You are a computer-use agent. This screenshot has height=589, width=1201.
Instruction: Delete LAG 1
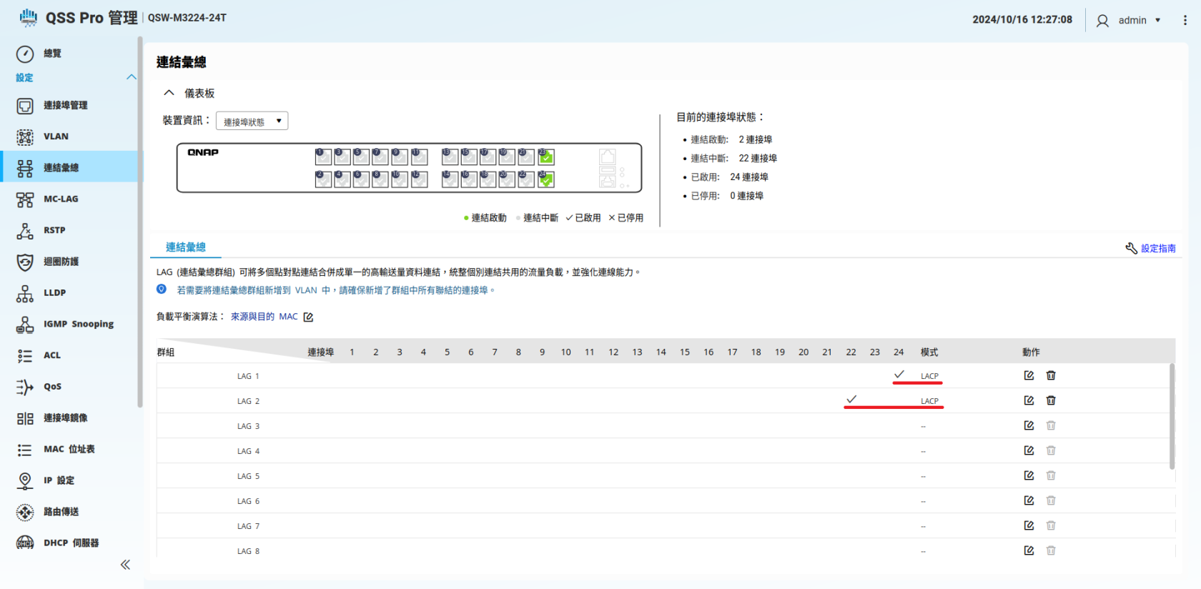pyautogui.click(x=1051, y=375)
